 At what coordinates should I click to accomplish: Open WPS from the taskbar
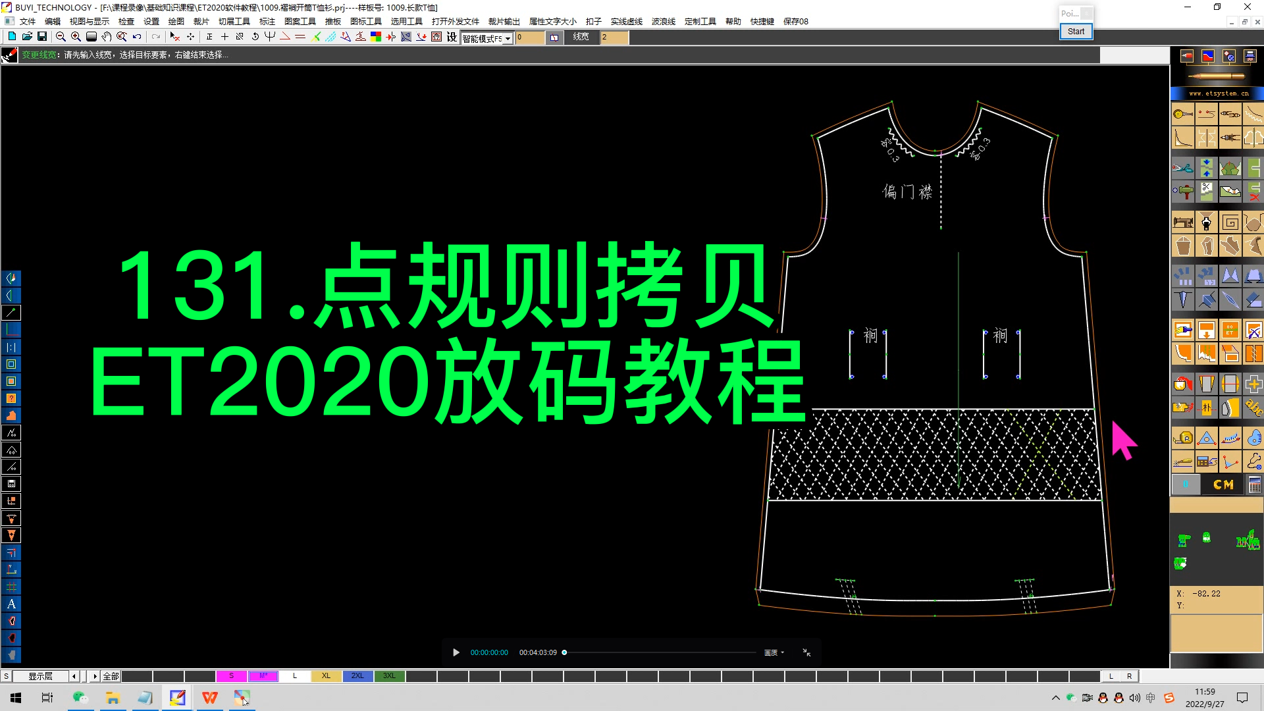pyautogui.click(x=210, y=698)
